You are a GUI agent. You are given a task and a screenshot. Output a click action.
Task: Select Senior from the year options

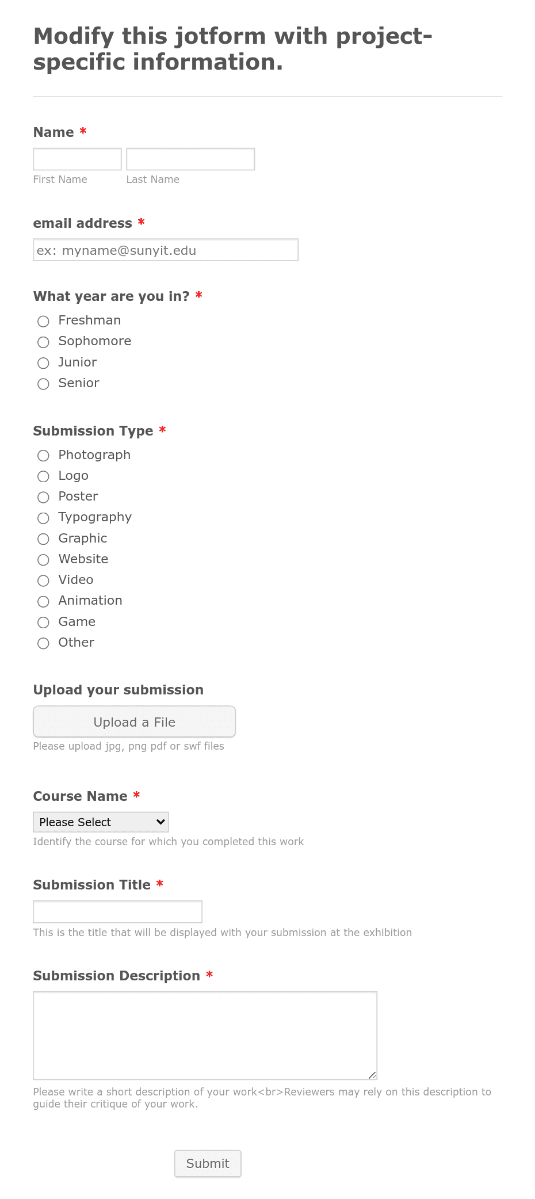tap(43, 384)
